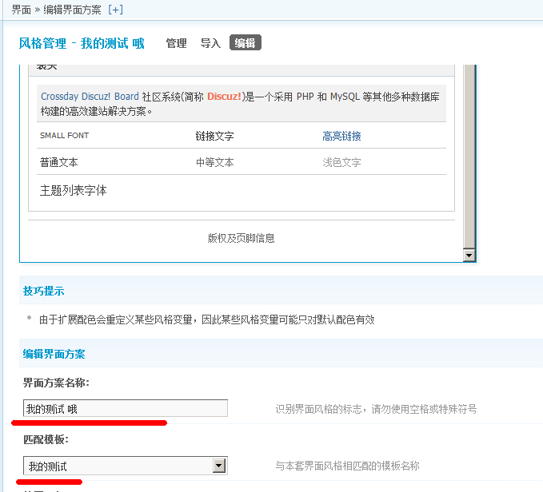This screenshot has height=492, width=543.
Task: Click the SMALL FONT sample text
Action: (65, 136)
